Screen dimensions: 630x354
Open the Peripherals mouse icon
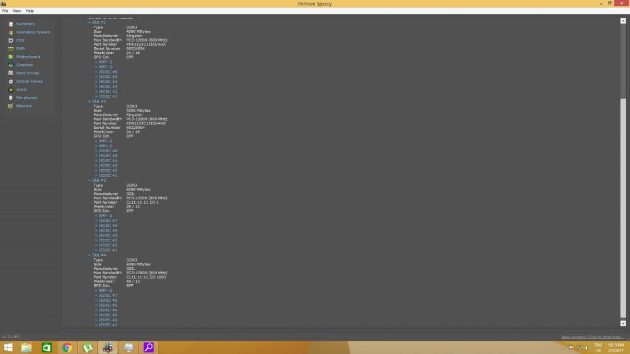11,98
